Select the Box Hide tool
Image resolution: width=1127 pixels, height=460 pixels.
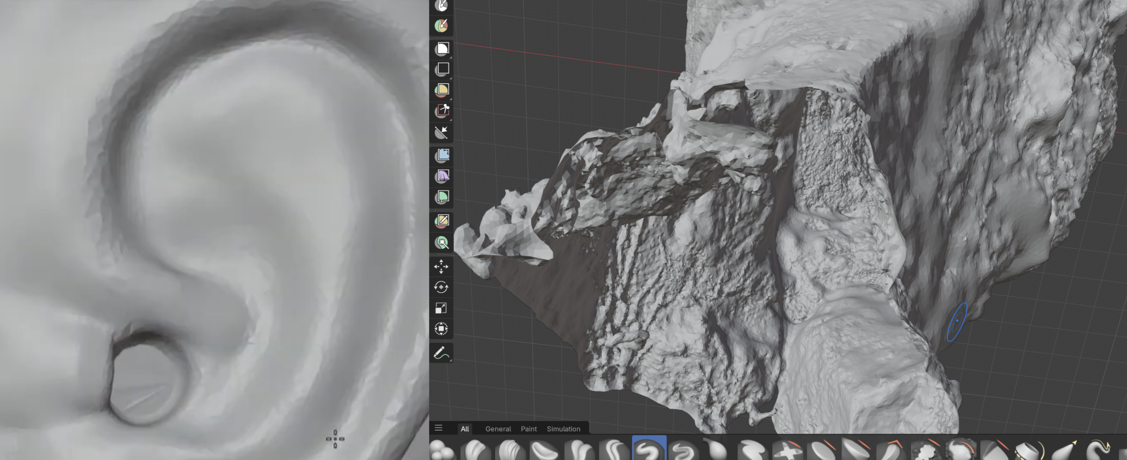pos(442,69)
